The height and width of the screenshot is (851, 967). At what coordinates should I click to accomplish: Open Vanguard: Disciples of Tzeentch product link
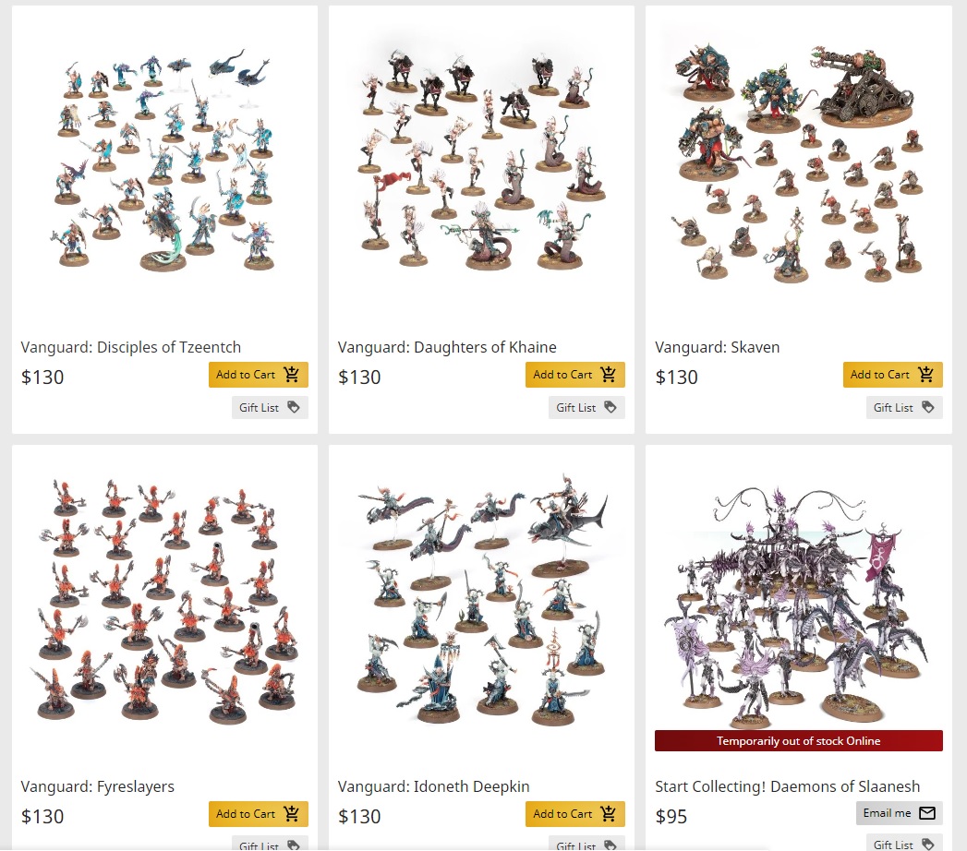click(131, 347)
